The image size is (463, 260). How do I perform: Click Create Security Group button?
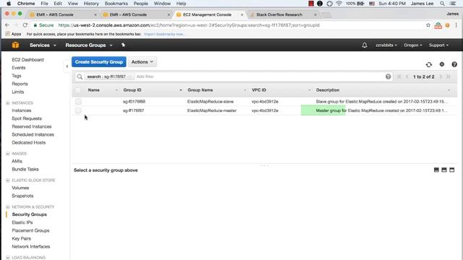(99, 62)
